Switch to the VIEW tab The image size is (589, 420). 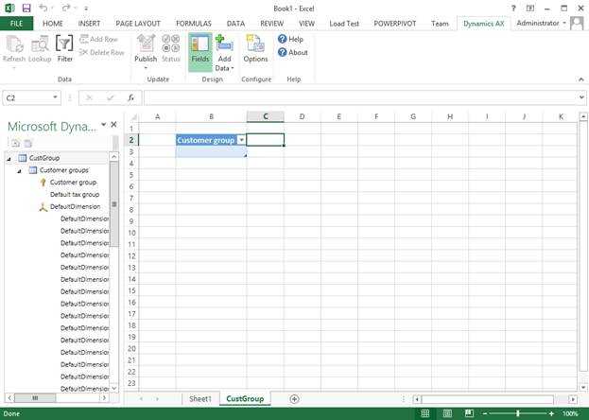click(306, 24)
